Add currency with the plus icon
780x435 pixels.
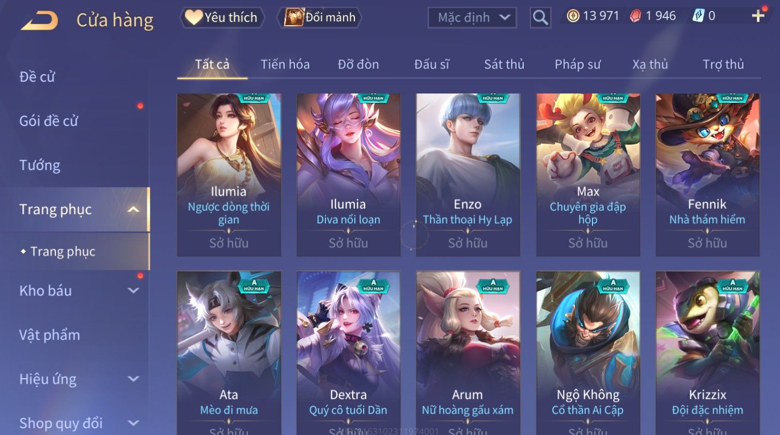758,16
